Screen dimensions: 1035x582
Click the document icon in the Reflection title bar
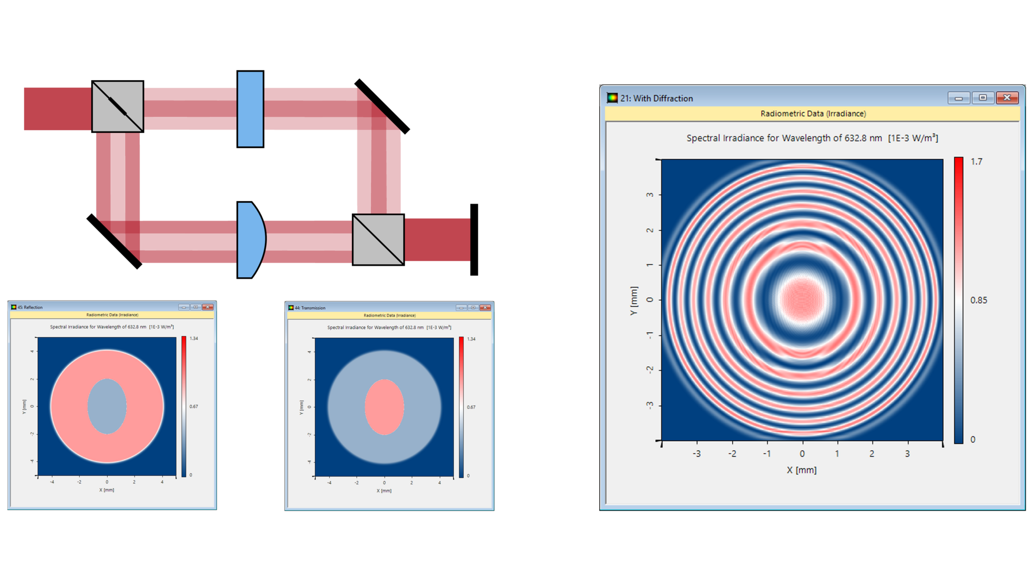[12, 307]
